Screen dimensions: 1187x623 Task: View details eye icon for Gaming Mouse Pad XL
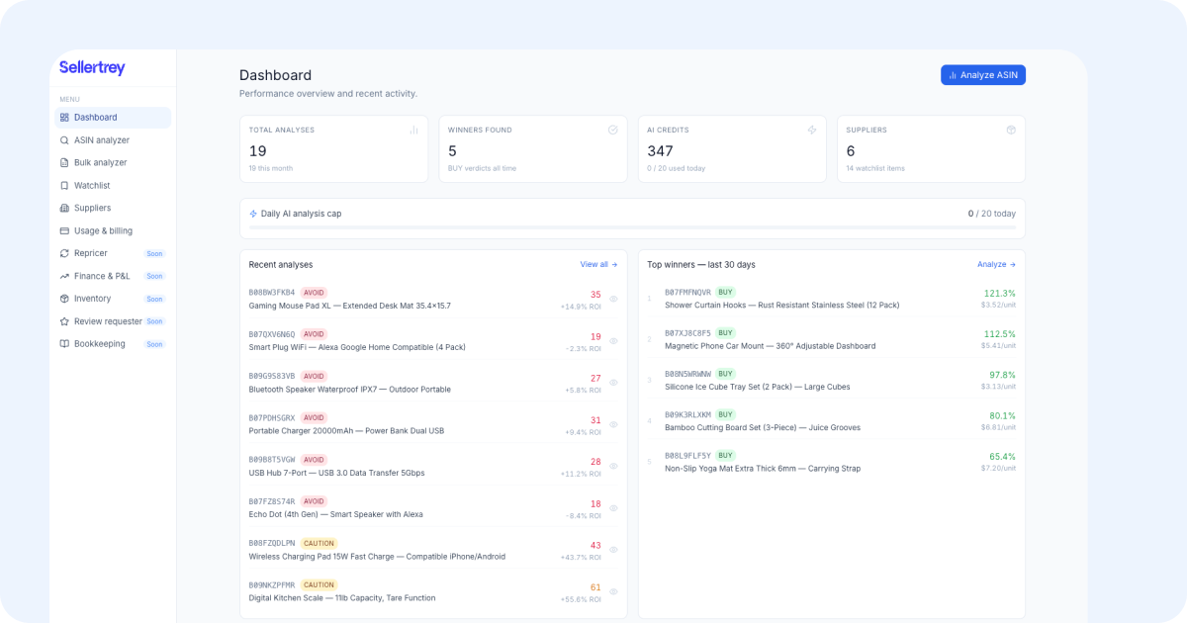(x=613, y=299)
